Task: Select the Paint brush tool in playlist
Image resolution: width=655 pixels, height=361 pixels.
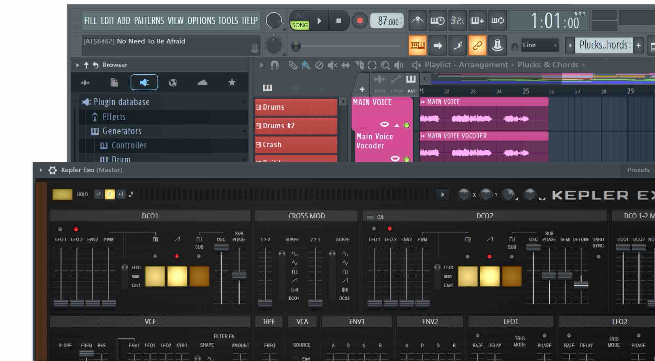Action: 306,66
